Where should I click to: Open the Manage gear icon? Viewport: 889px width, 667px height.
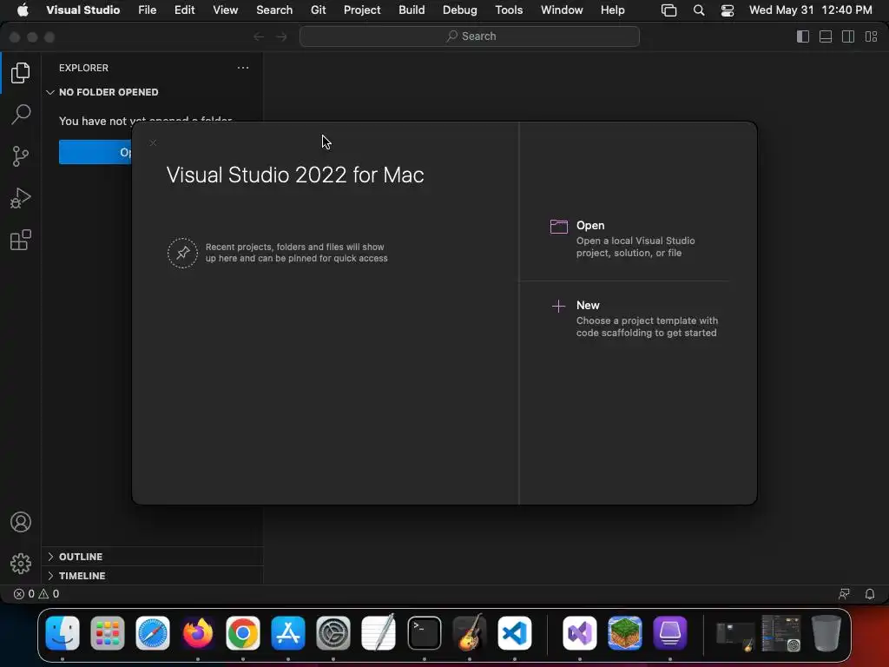(21, 563)
